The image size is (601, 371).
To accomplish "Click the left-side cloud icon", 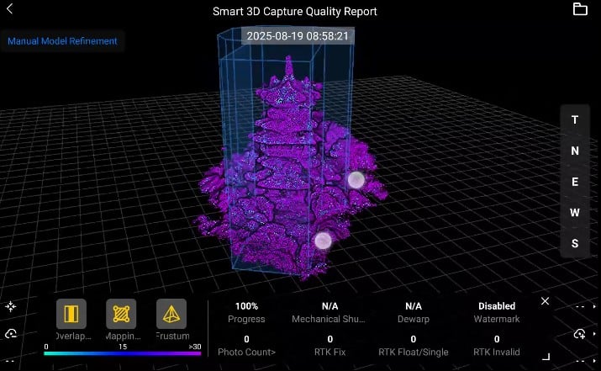I will 10,334.
